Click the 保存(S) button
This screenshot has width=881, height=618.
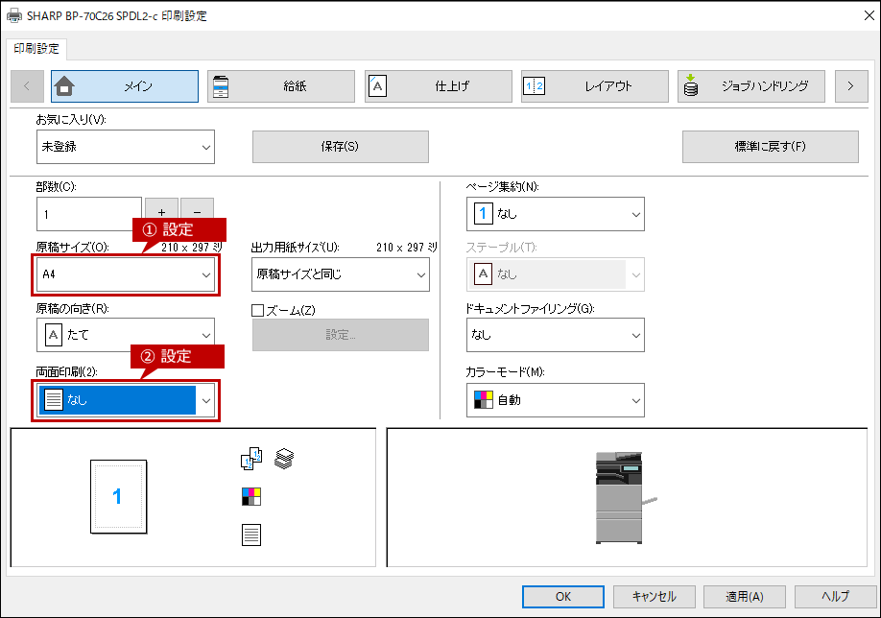(341, 147)
